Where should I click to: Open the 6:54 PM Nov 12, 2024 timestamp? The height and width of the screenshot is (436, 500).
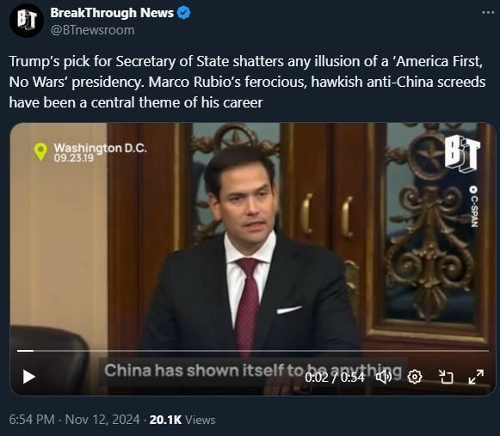tap(74, 420)
